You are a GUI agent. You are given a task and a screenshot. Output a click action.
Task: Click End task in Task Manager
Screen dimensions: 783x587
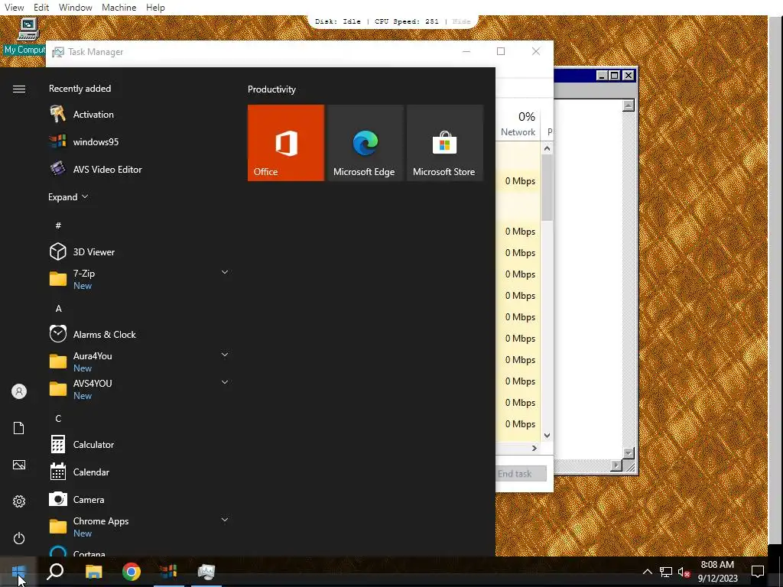[521, 474]
